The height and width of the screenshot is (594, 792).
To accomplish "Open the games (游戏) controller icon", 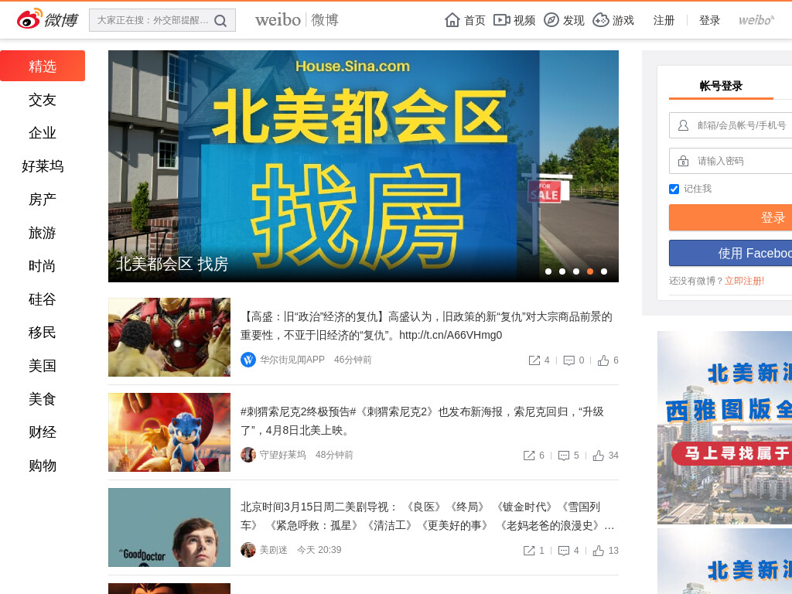I will pos(600,19).
